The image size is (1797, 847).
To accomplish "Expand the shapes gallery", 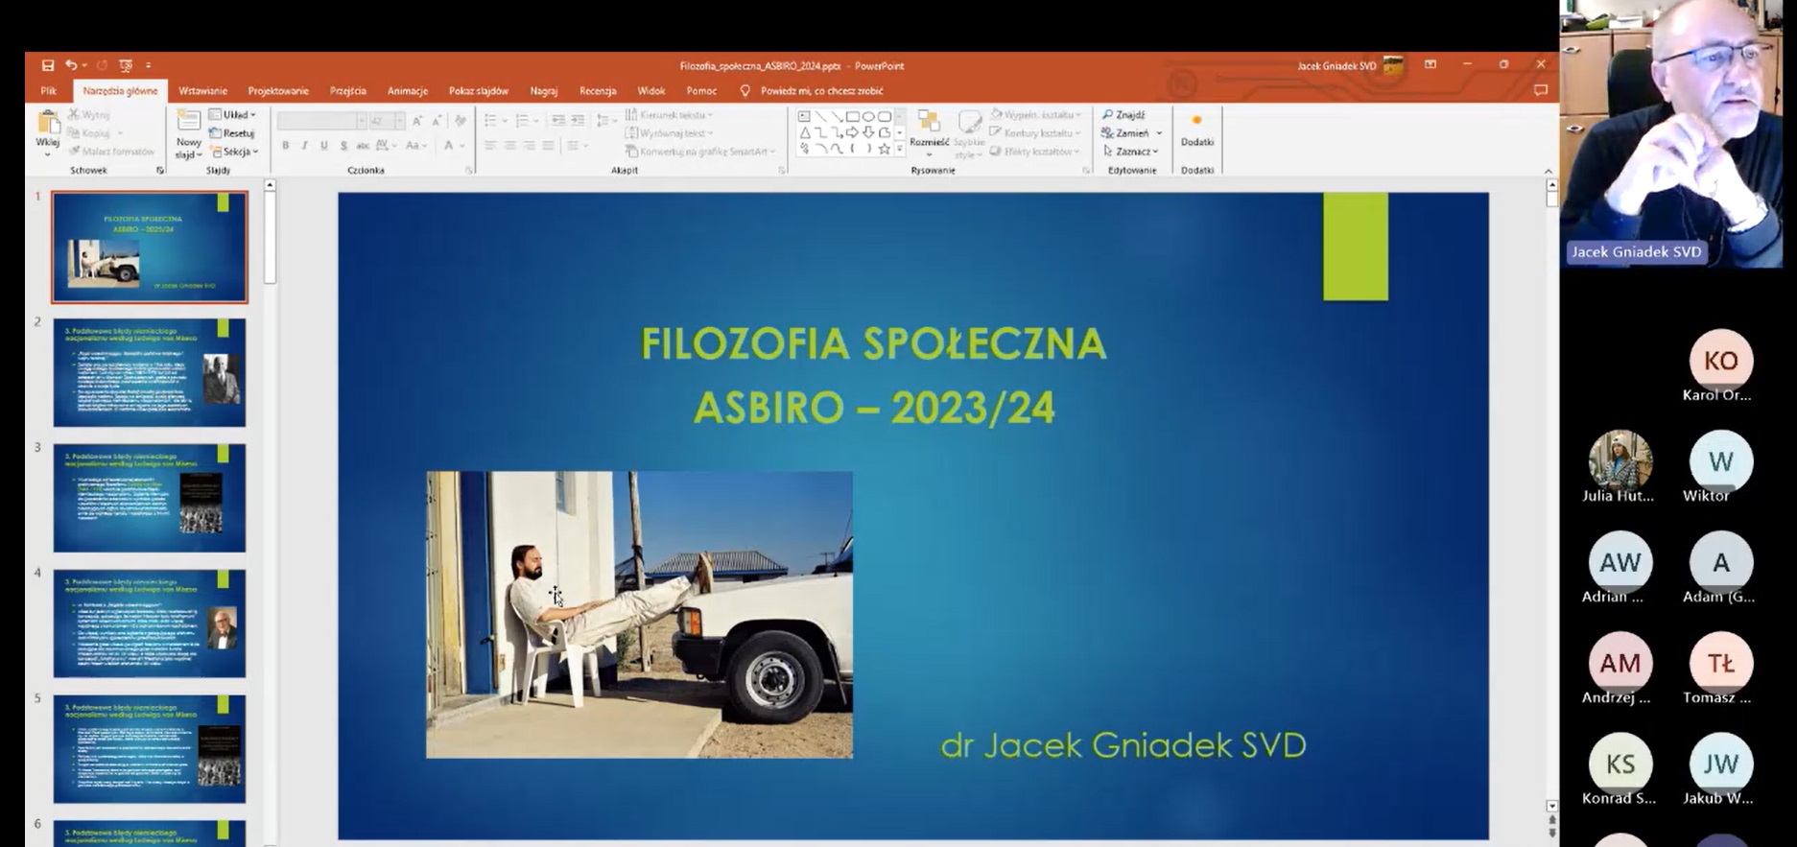I will click(899, 150).
